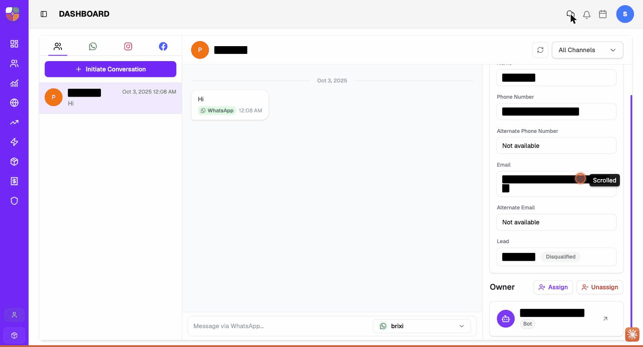Viewport: 643px width, 347px height.
Task: Click the WhatsApp tag on the Hi message
Action: [217, 111]
